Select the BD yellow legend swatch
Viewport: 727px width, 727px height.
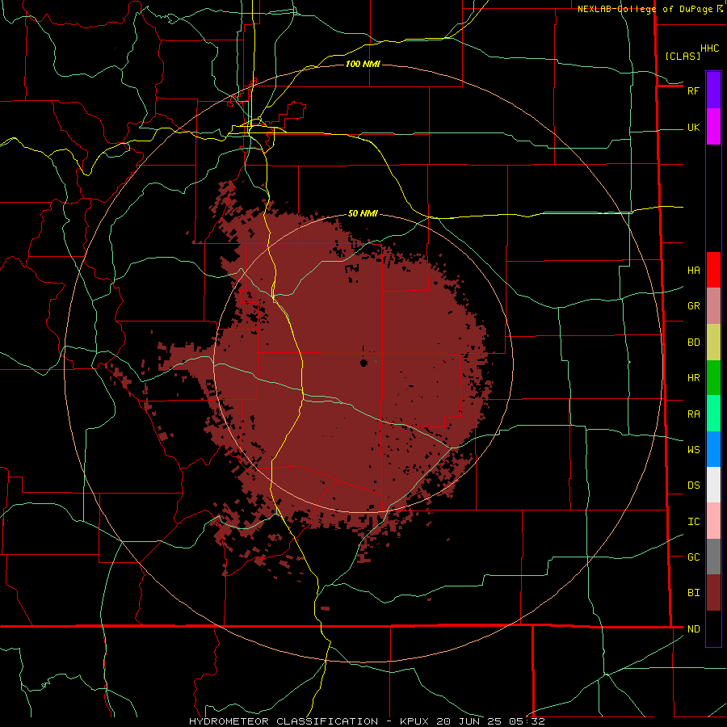(x=713, y=342)
